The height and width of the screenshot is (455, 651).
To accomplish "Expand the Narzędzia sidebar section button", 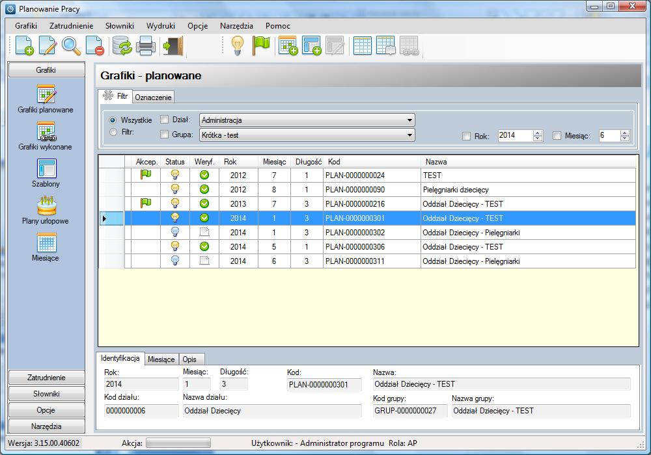I will click(x=46, y=426).
